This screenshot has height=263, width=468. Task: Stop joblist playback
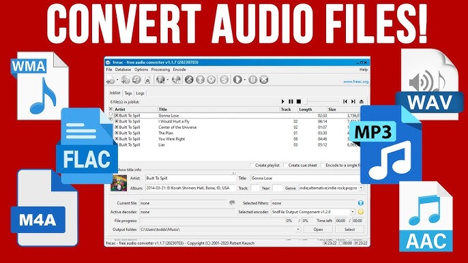299,102
